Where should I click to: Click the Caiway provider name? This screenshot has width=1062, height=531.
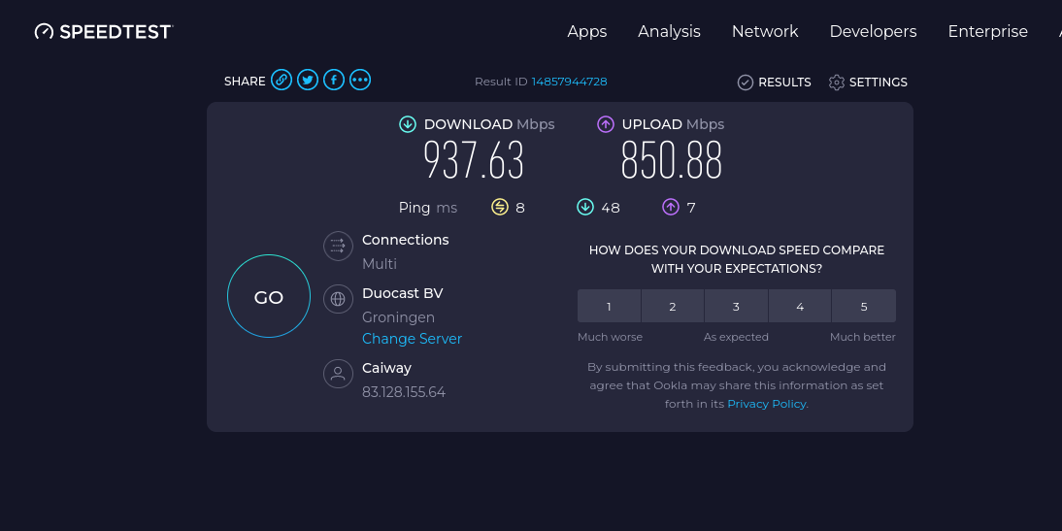pos(386,368)
